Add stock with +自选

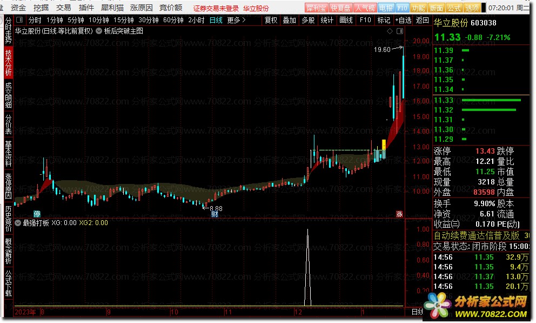(x=404, y=20)
